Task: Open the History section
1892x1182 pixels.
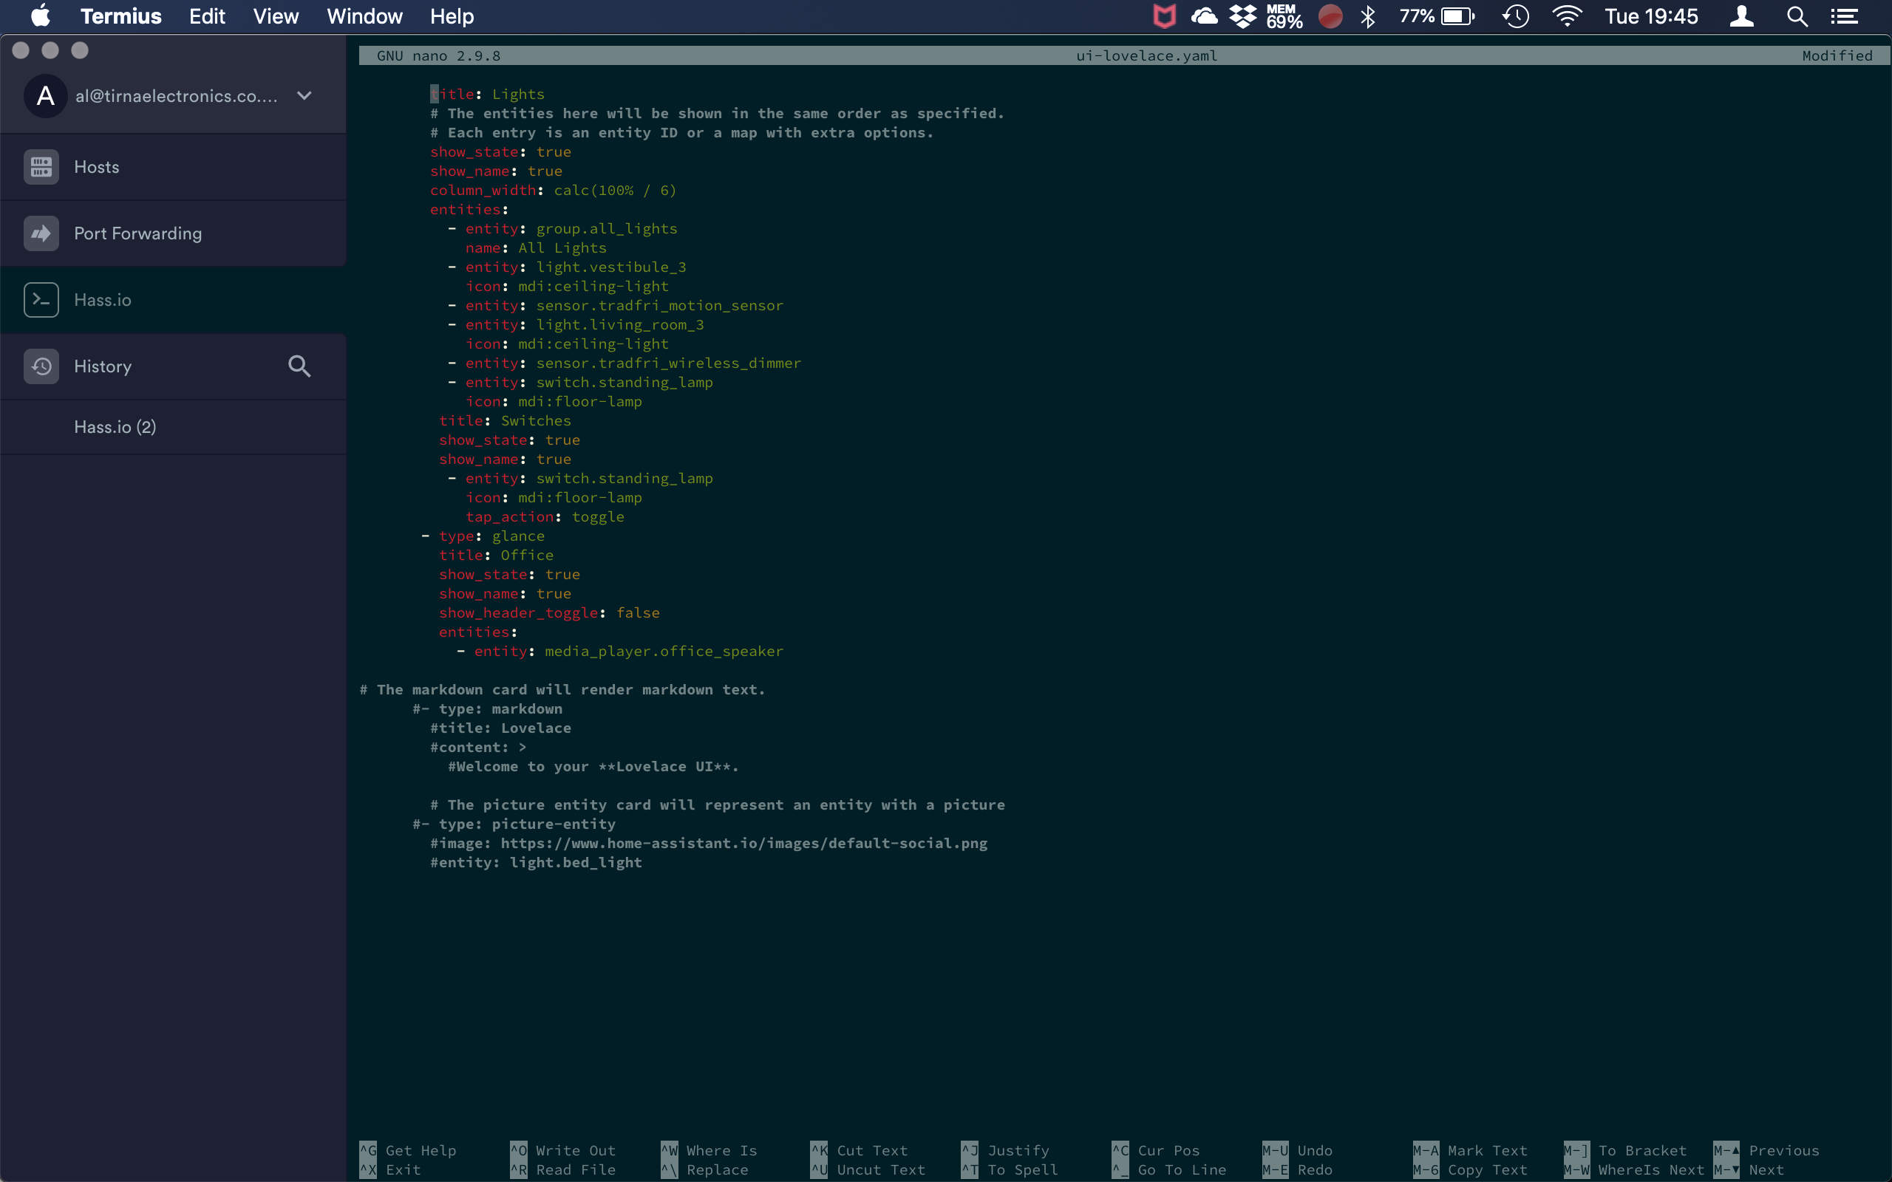Action: click(x=103, y=366)
